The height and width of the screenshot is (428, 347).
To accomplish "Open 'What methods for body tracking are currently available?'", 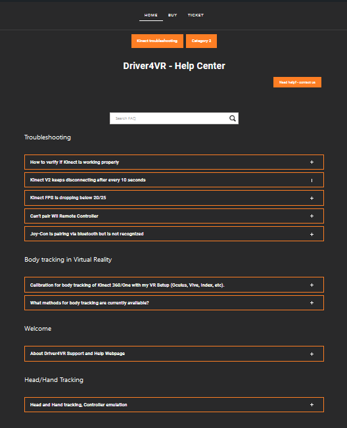I will [x=89, y=302].
